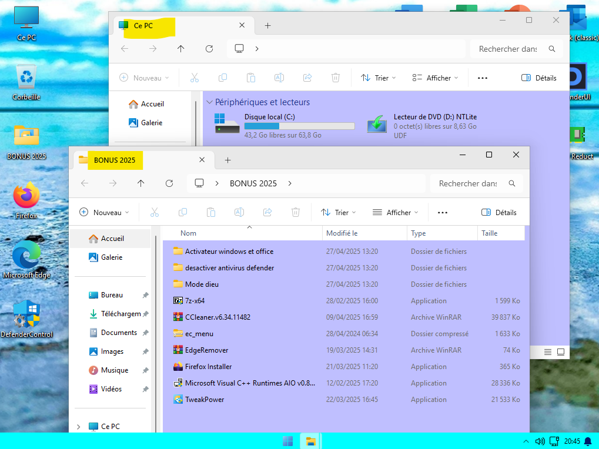Expand breadcrumb chevron after BONUS 2025
Screen dimensions: 599x449
[x=290, y=183]
